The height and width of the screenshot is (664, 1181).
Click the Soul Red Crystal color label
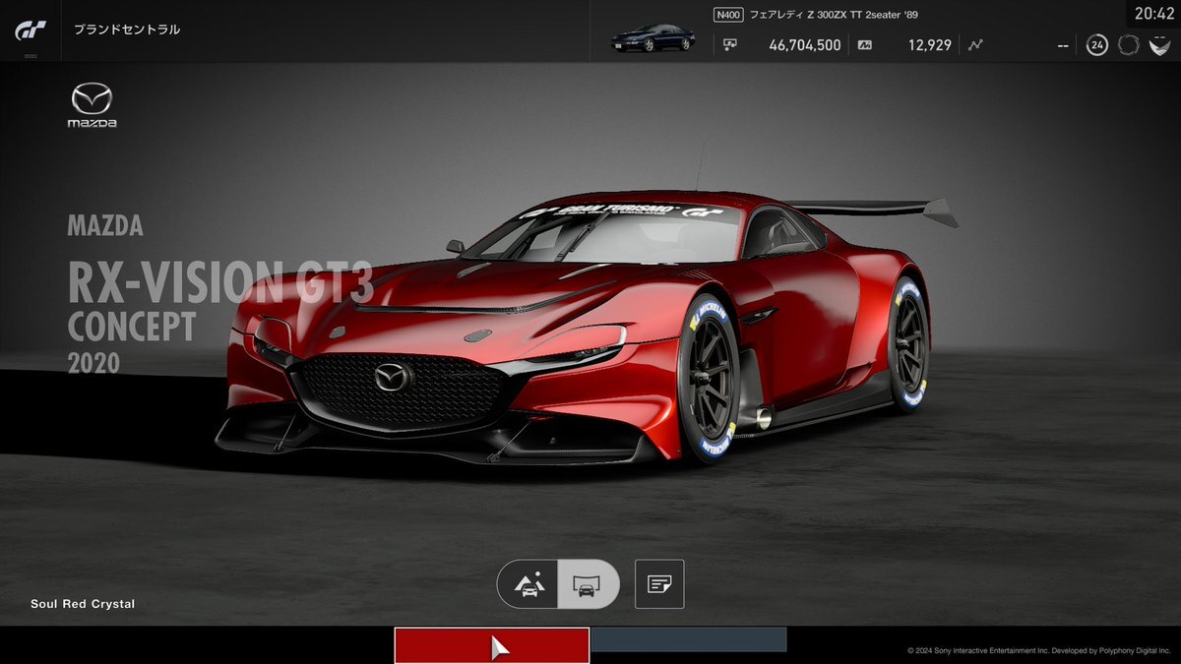pos(83,604)
